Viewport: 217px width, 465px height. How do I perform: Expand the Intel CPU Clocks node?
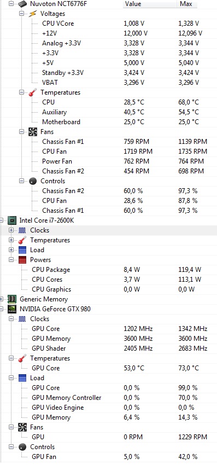point(11,230)
